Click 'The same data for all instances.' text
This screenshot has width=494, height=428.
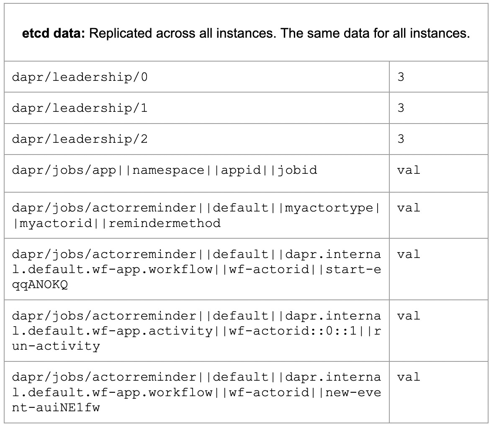[375, 33]
